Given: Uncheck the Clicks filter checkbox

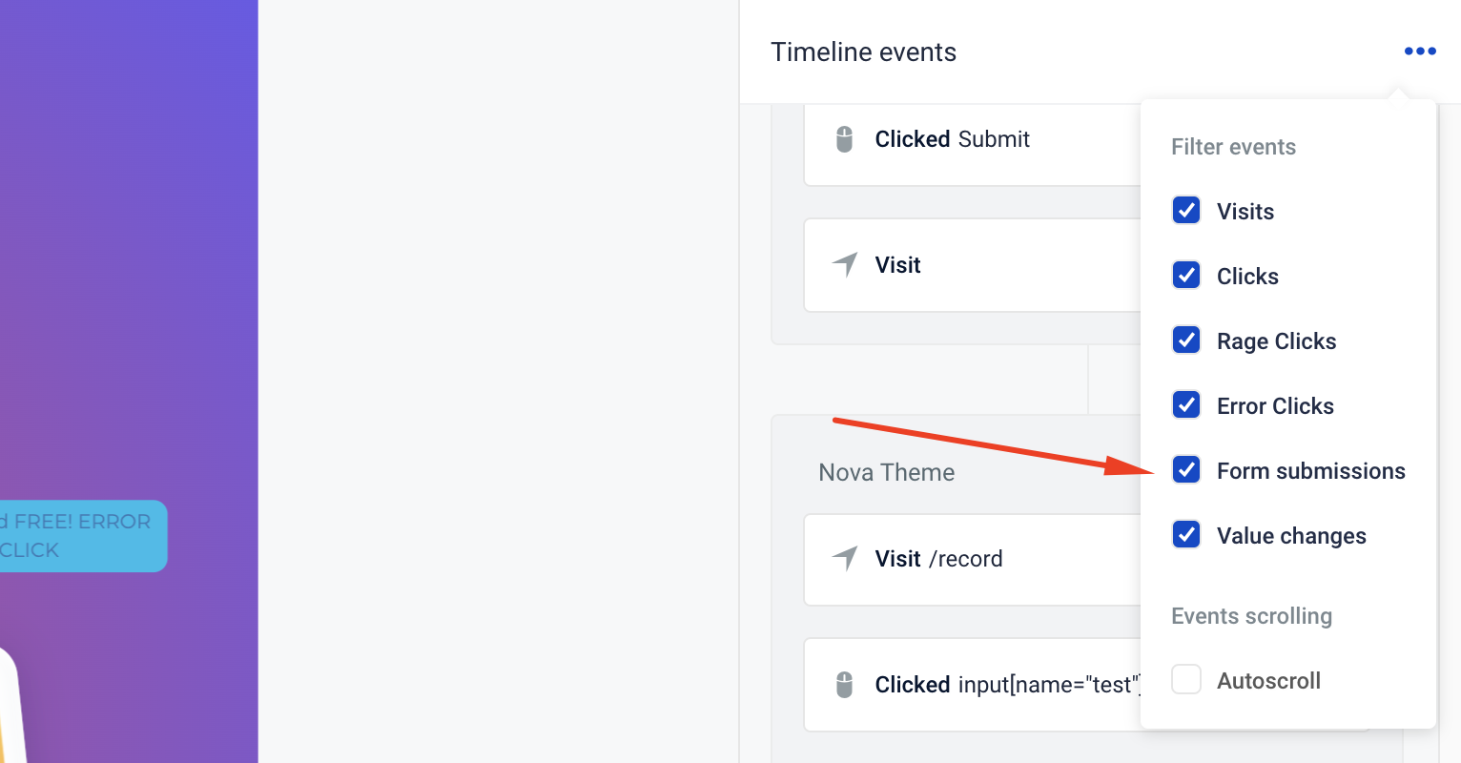Looking at the screenshot, I should point(1186,276).
